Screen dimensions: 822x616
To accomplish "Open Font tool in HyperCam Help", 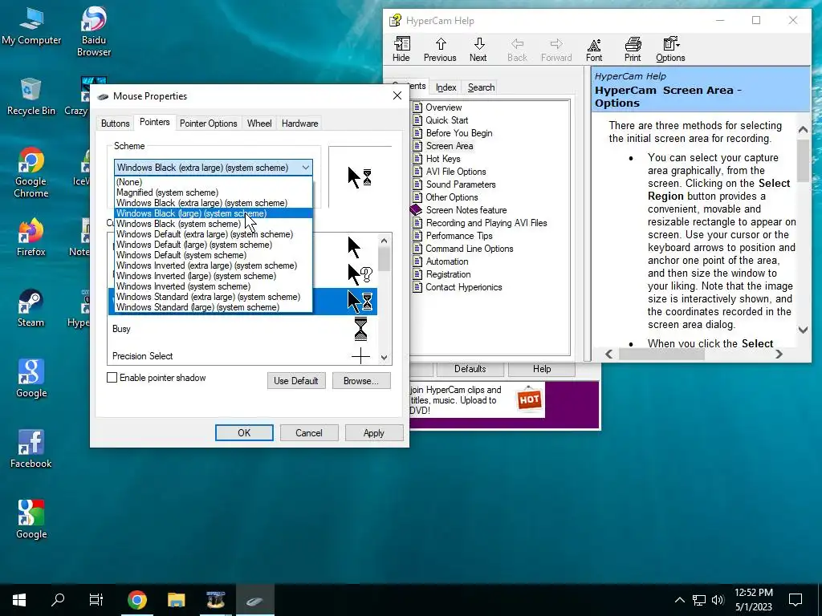I will [594, 49].
